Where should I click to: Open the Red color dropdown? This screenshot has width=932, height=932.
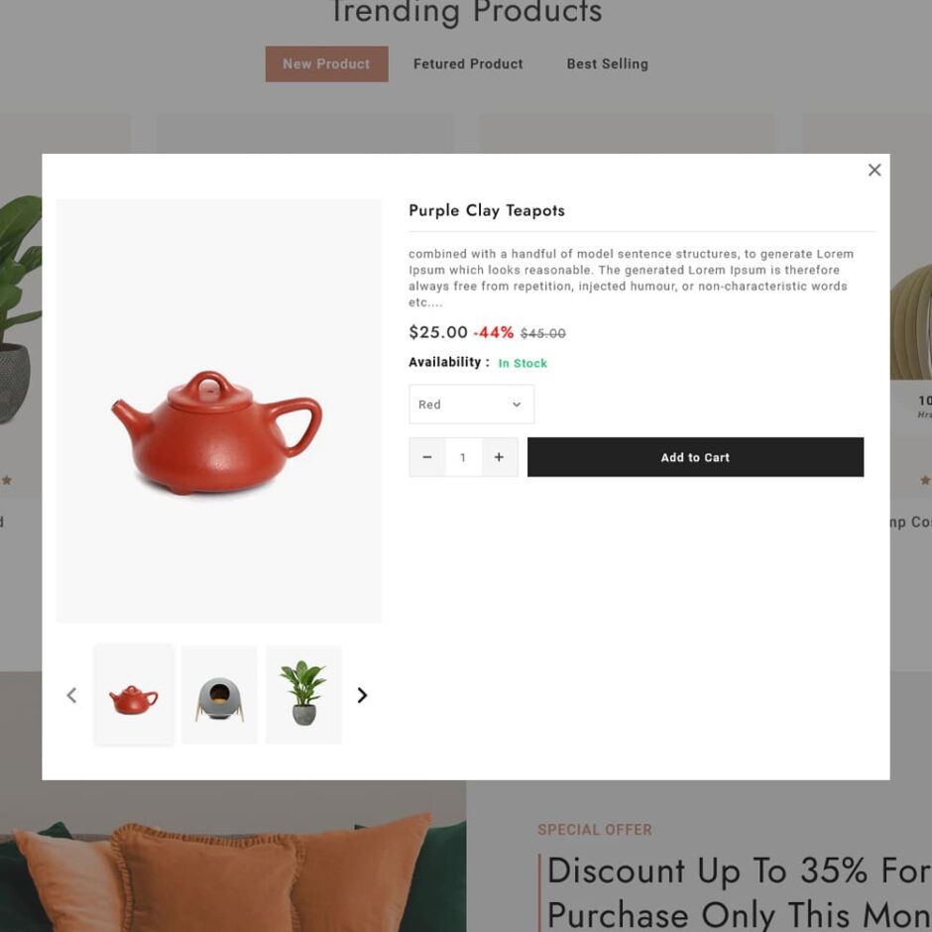tap(471, 405)
